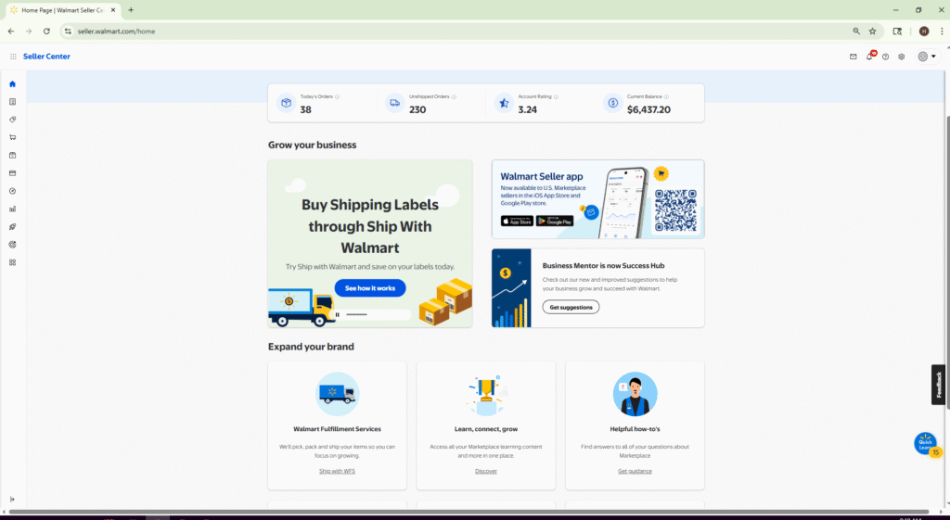
Task: Click the See how it works button
Action: coord(369,288)
